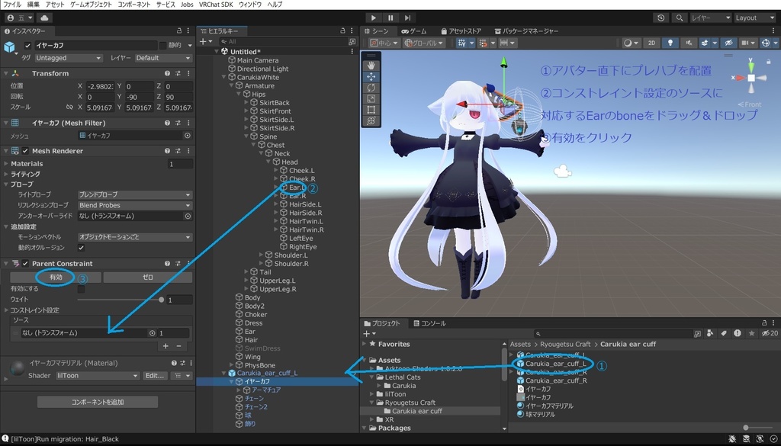
Task: Switch to the コンソール tab
Action: [429, 323]
